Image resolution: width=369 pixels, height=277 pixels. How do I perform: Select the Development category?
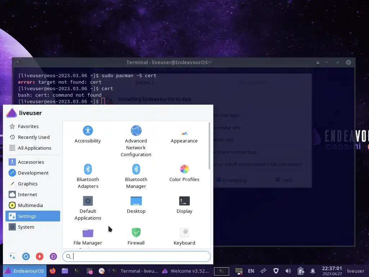pyautogui.click(x=33, y=173)
